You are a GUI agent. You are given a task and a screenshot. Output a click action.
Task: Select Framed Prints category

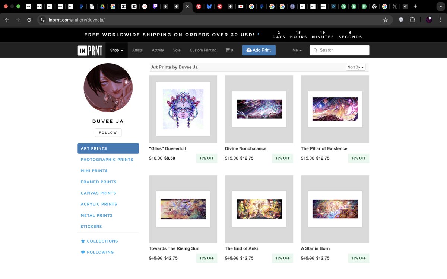point(99,182)
